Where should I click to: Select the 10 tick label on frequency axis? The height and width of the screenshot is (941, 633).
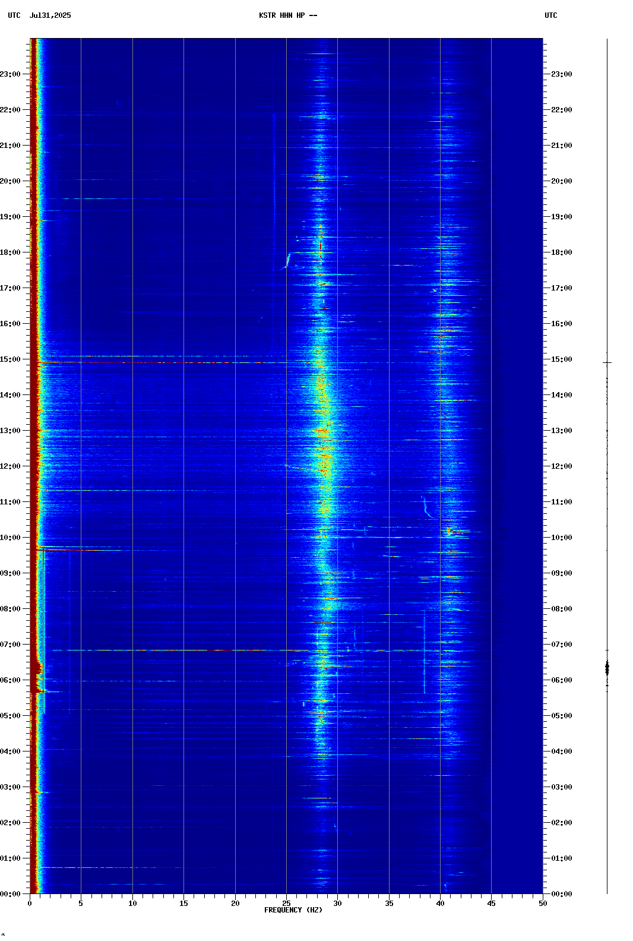click(x=132, y=904)
